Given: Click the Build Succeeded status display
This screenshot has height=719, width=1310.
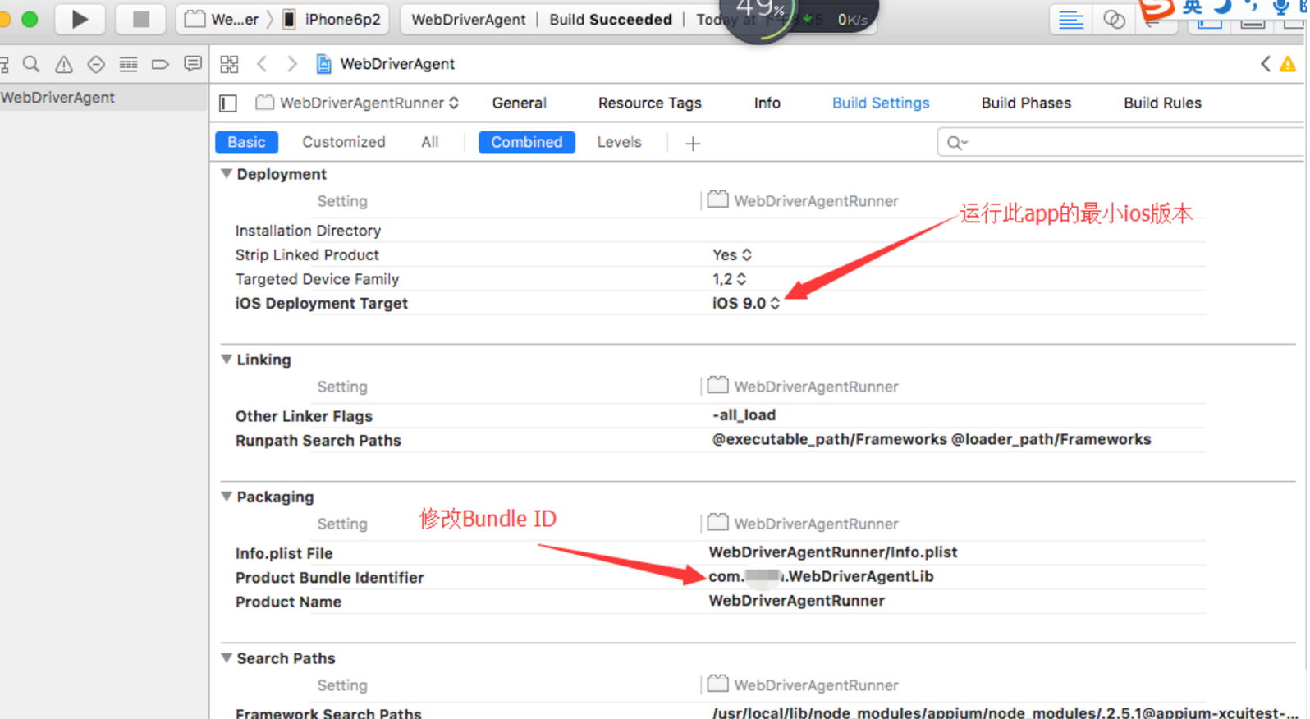Looking at the screenshot, I should pos(611,20).
